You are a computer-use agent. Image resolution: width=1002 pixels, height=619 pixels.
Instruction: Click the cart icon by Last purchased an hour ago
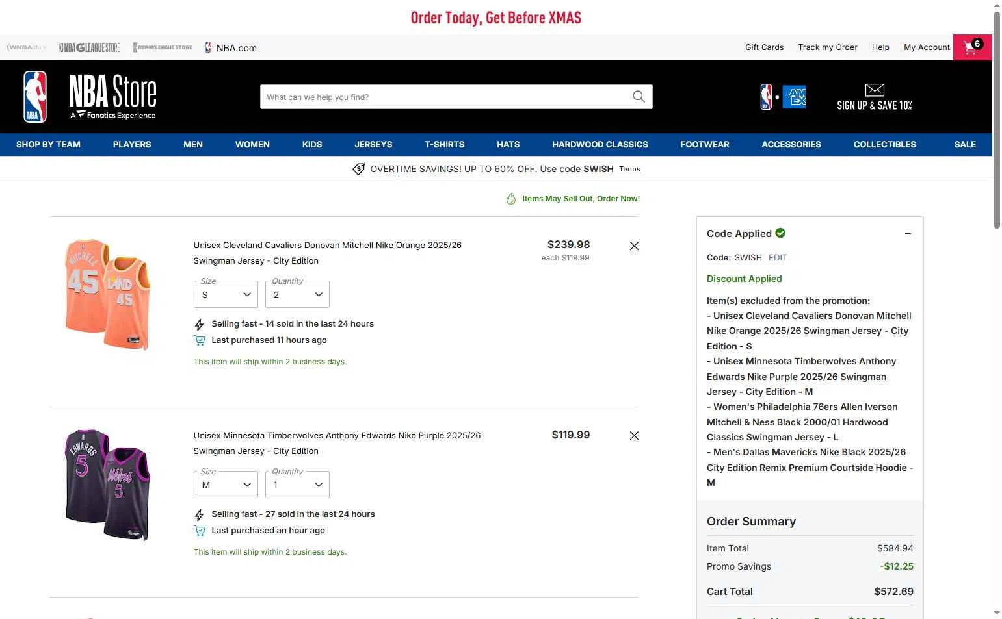tap(200, 531)
